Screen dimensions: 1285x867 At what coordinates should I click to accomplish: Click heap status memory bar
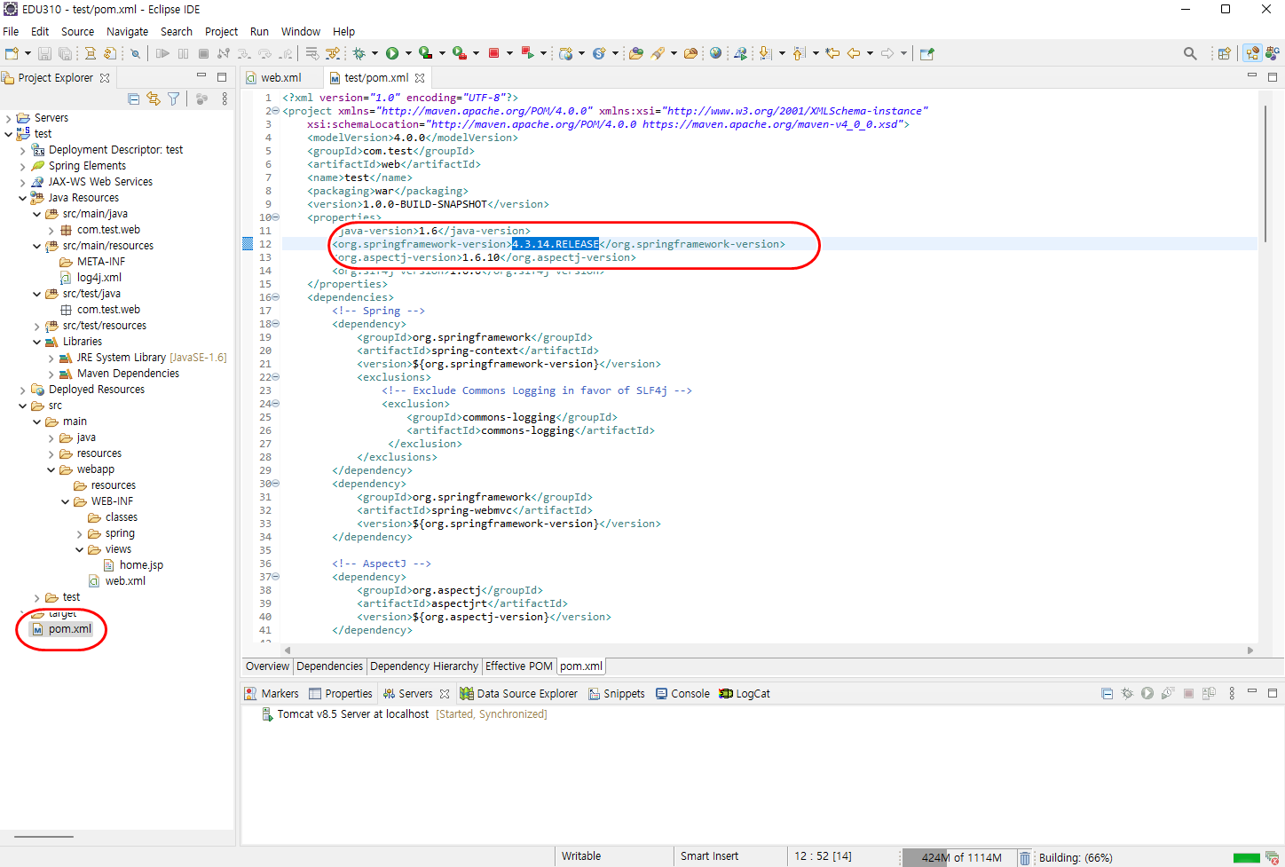959,858
